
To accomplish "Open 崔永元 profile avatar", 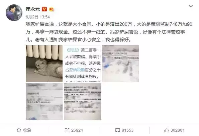I will [x=14, y=13].
